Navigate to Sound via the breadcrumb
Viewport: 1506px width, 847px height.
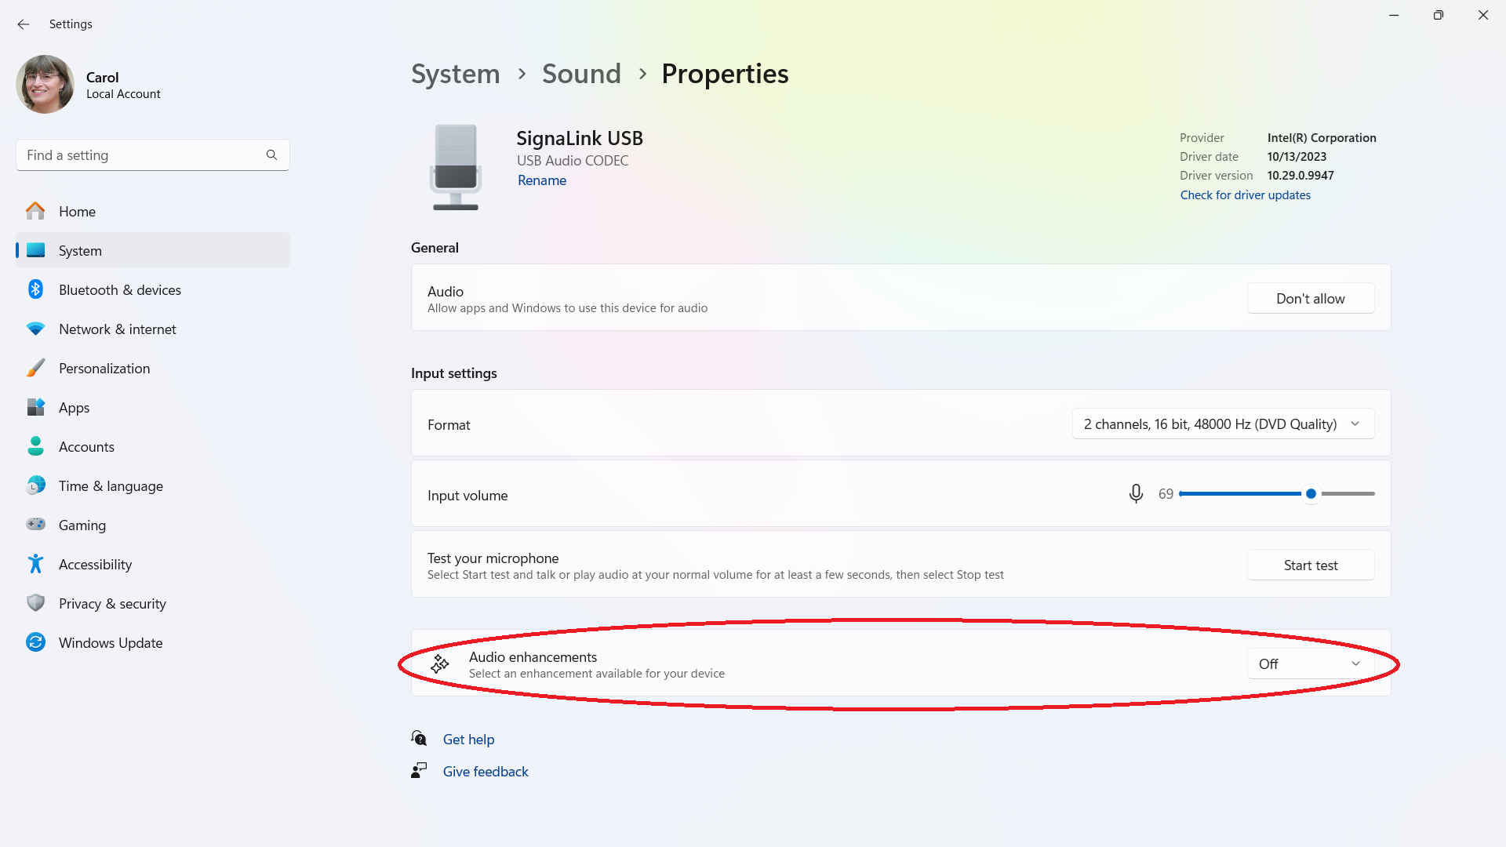click(x=580, y=73)
